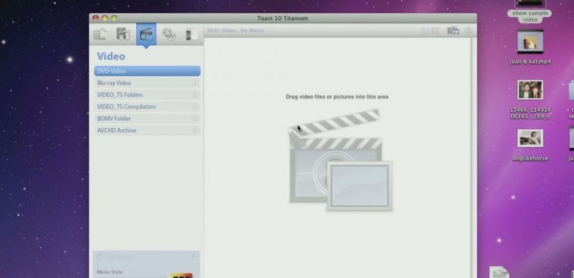574x278 pixels.
Task: Select VIDEO_TS Compilation project type
Action: pos(147,107)
